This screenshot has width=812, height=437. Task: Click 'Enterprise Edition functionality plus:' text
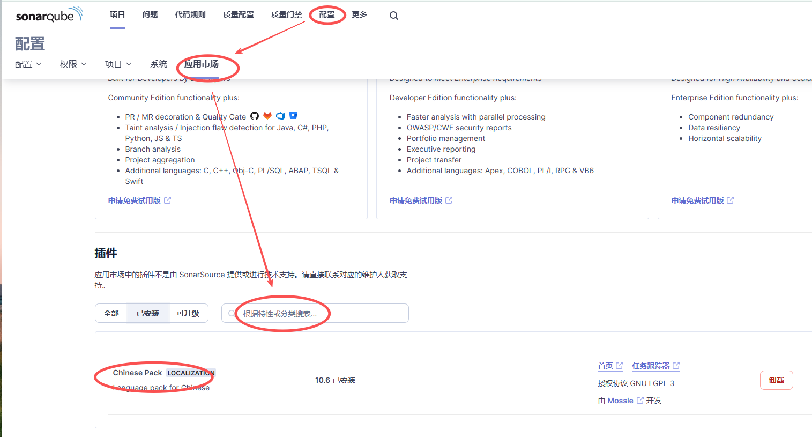735,98
